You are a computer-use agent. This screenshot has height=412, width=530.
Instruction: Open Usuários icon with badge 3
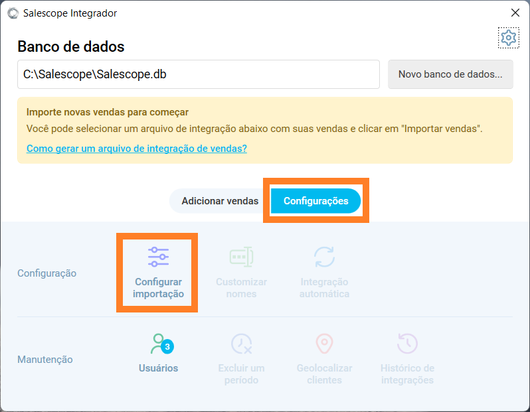coord(162,344)
